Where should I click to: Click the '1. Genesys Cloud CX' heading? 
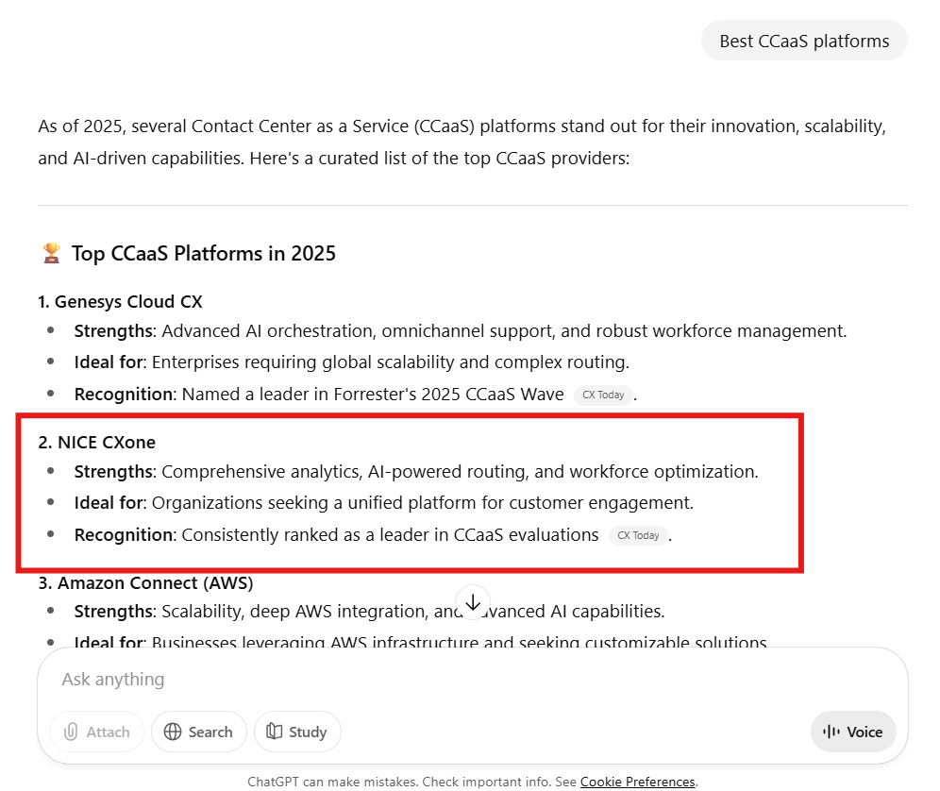(x=120, y=302)
